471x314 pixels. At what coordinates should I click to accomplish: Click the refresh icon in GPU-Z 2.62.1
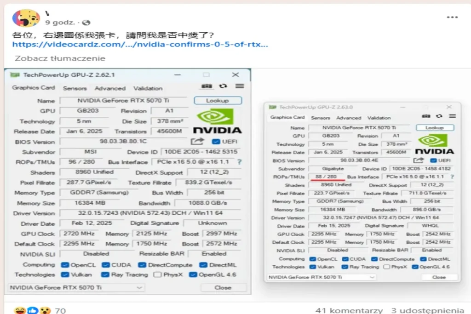tap(223, 86)
